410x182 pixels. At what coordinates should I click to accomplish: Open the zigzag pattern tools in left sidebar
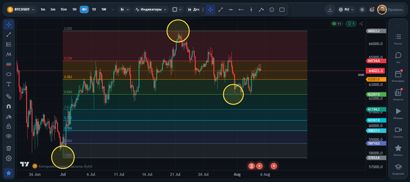pyautogui.click(x=9, y=54)
